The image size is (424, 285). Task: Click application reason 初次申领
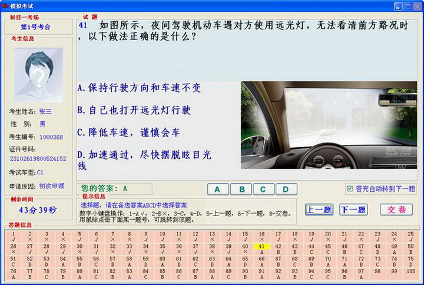pos(52,186)
